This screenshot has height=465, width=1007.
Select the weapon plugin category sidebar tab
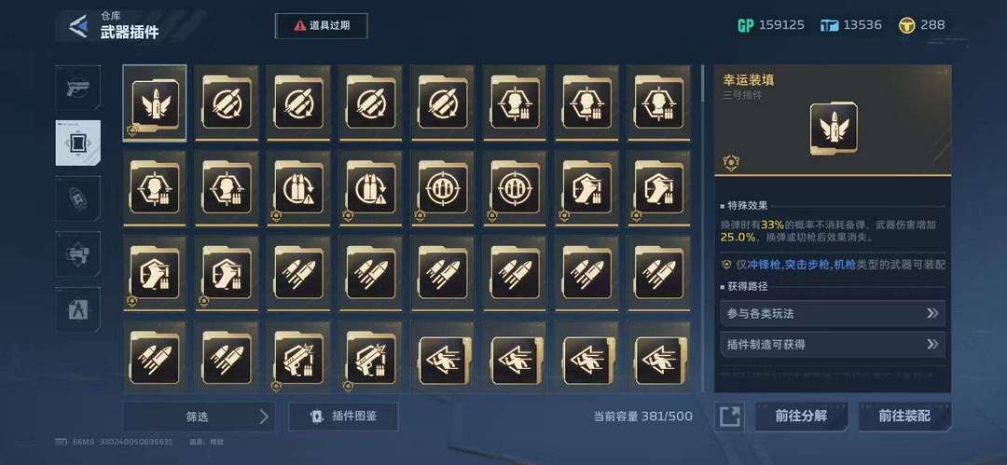coord(77,143)
